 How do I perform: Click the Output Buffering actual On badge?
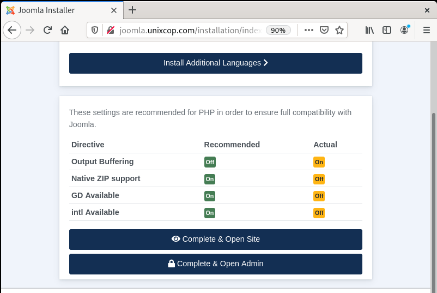[x=319, y=162]
